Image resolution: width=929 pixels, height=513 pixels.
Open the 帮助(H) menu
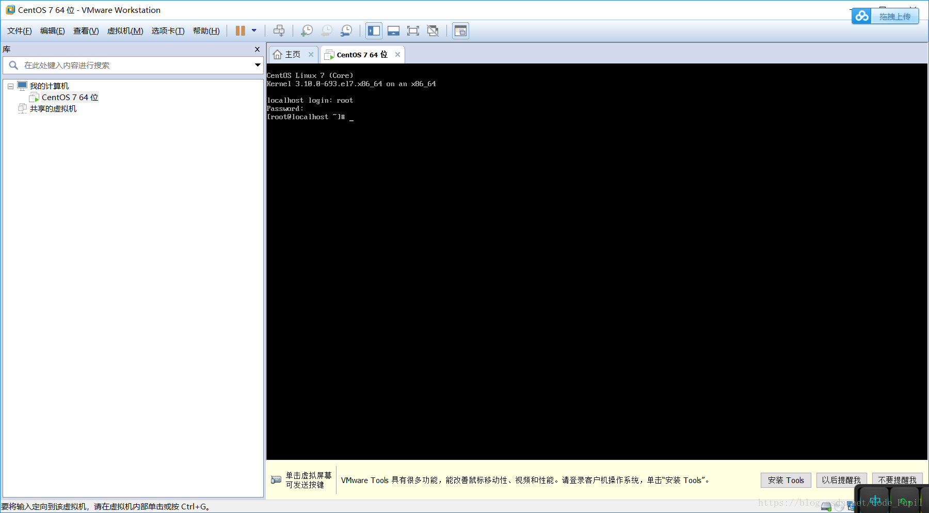[x=206, y=31]
